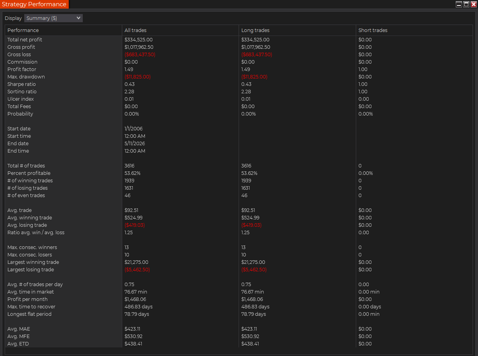Screen dimensions: 478x356
Task: Select the # of even trades label
Action: click(26, 196)
